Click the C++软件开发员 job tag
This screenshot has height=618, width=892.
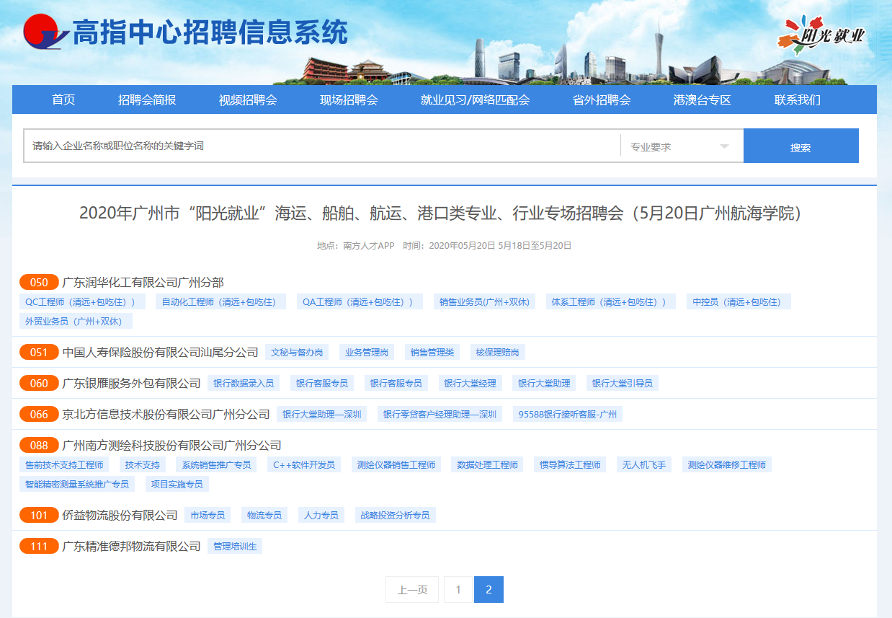[304, 464]
